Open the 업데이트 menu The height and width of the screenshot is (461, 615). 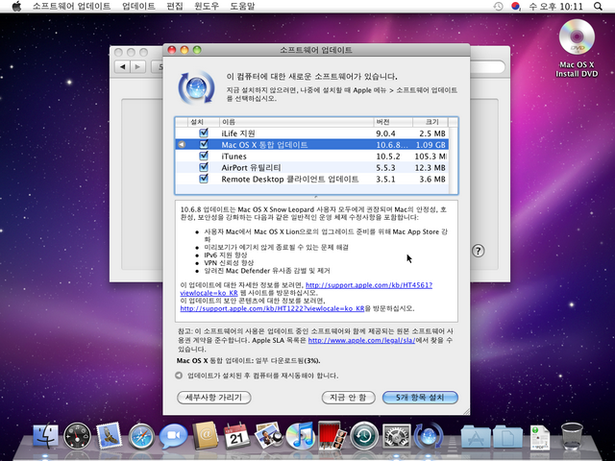click(x=138, y=7)
